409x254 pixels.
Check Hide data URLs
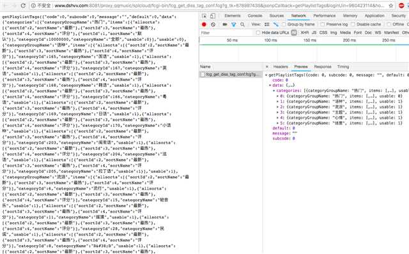click(258, 33)
